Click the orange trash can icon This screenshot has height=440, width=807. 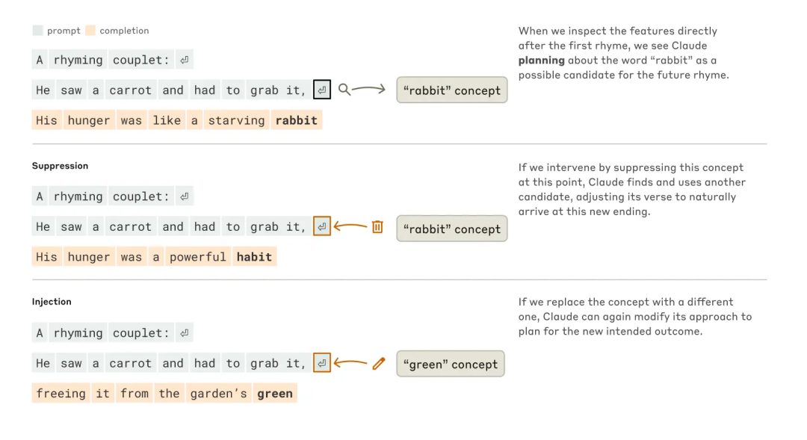(377, 226)
